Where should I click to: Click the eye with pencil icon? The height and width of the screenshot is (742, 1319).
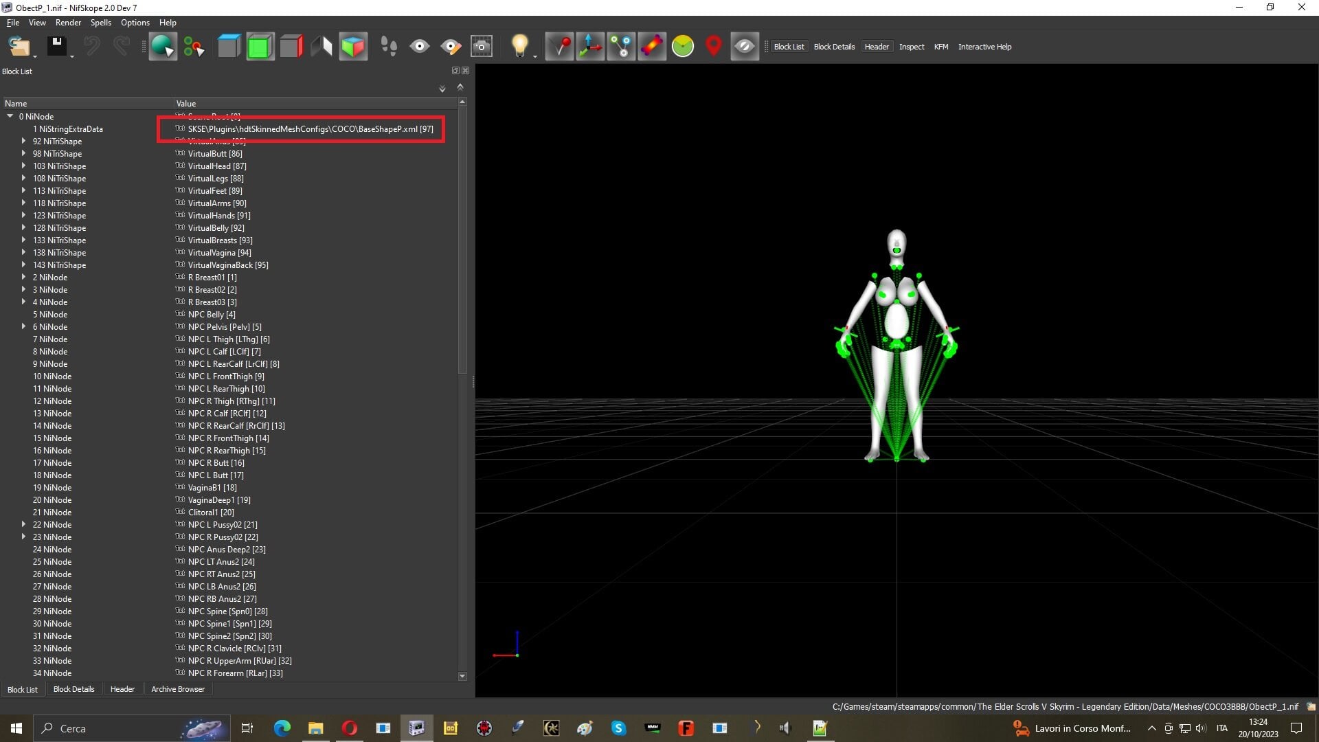point(451,47)
